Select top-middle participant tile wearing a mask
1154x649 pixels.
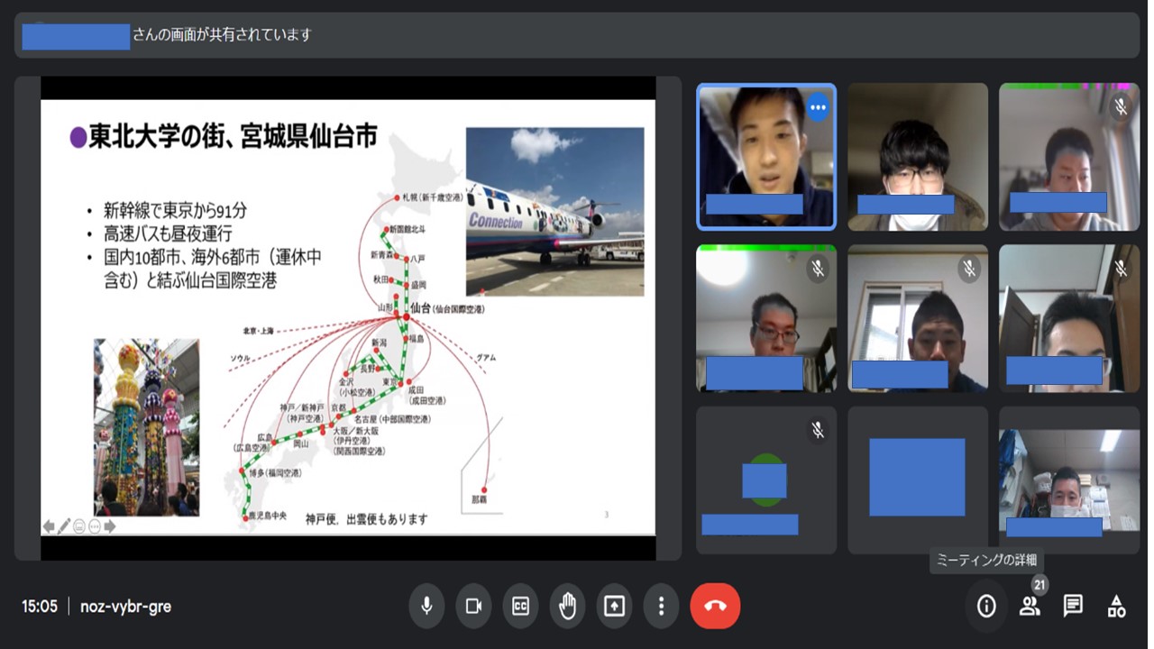pos(918,157)
